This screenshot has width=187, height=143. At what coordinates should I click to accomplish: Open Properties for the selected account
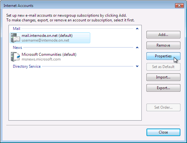164,56
